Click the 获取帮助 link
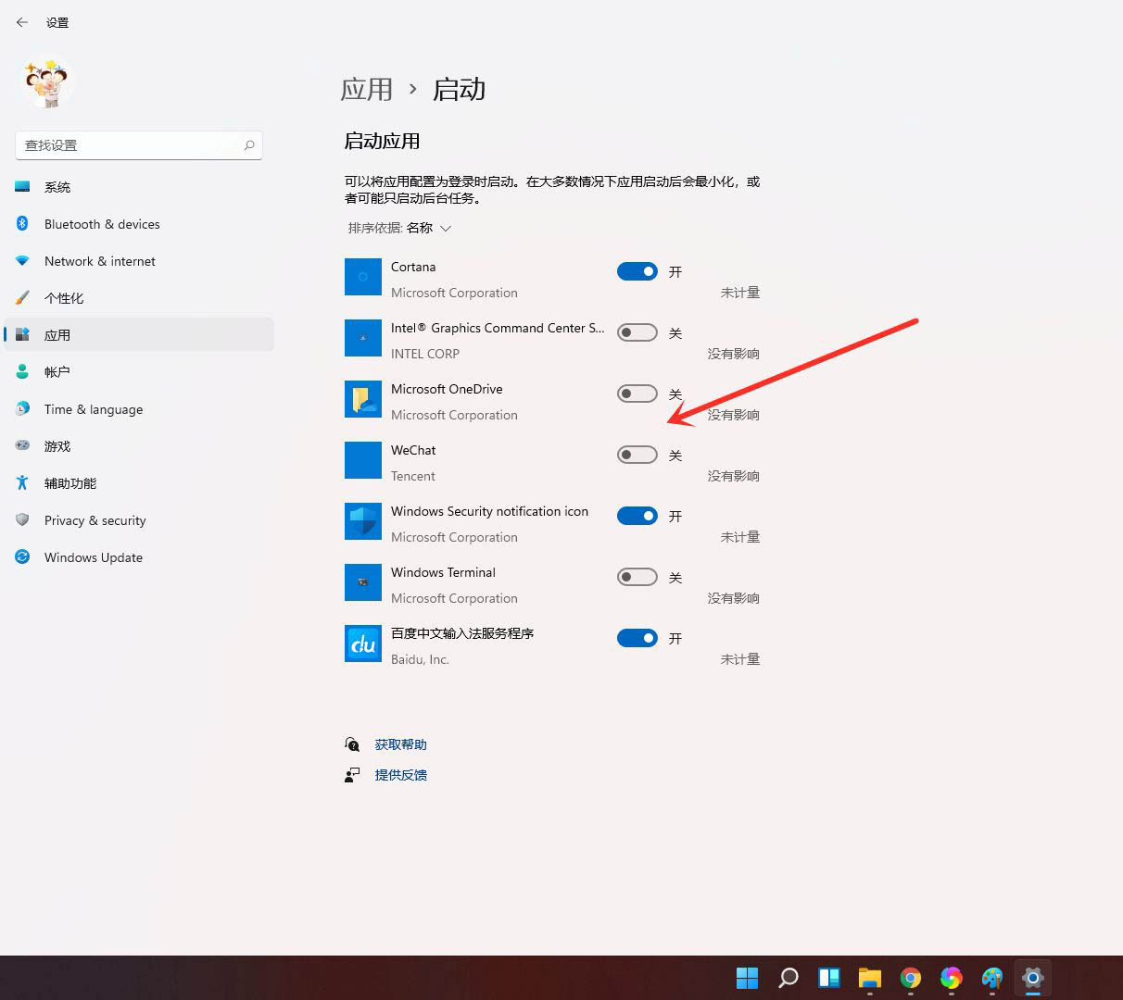1123x1000 pixels. coord(400,744)
